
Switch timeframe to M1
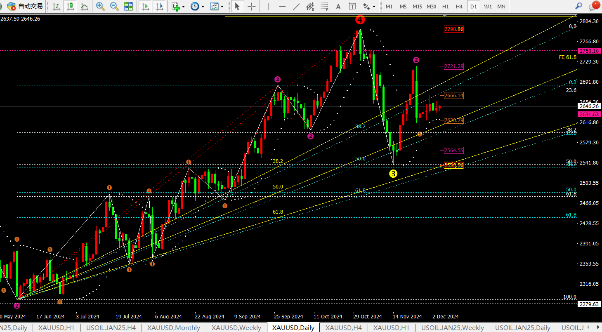click(389, 6)
